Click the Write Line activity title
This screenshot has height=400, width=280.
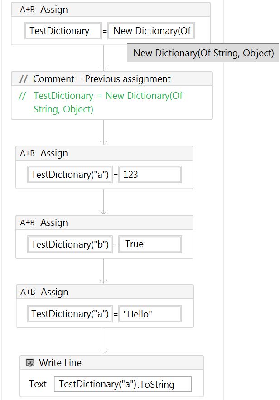(60, 363)
